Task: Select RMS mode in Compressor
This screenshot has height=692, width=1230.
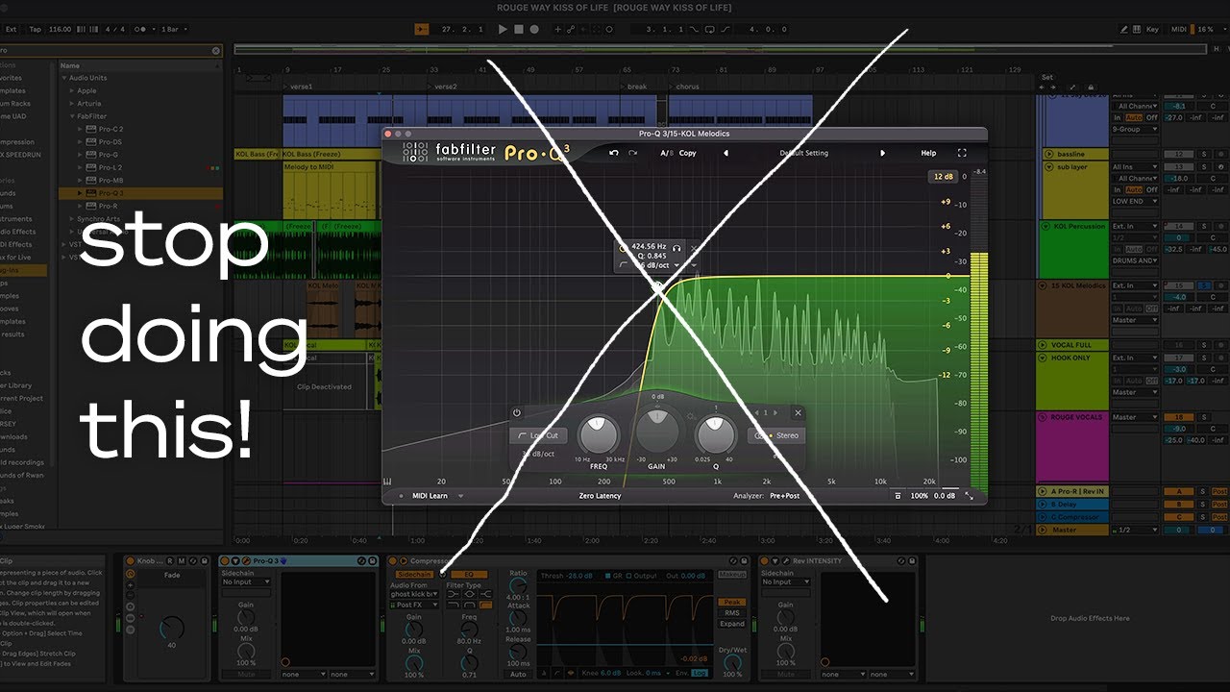Action: [x=731, y=612]
